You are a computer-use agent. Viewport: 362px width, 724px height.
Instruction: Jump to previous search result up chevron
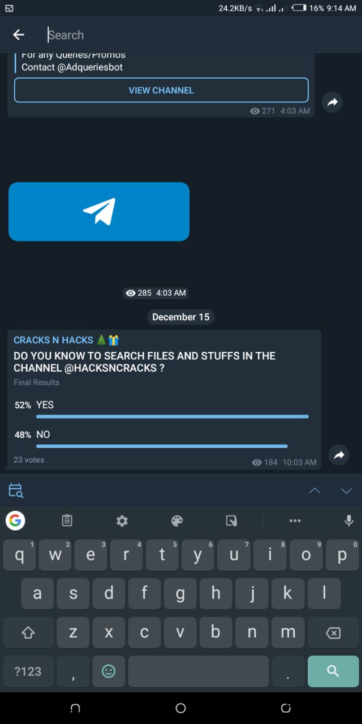click(315, 490)
